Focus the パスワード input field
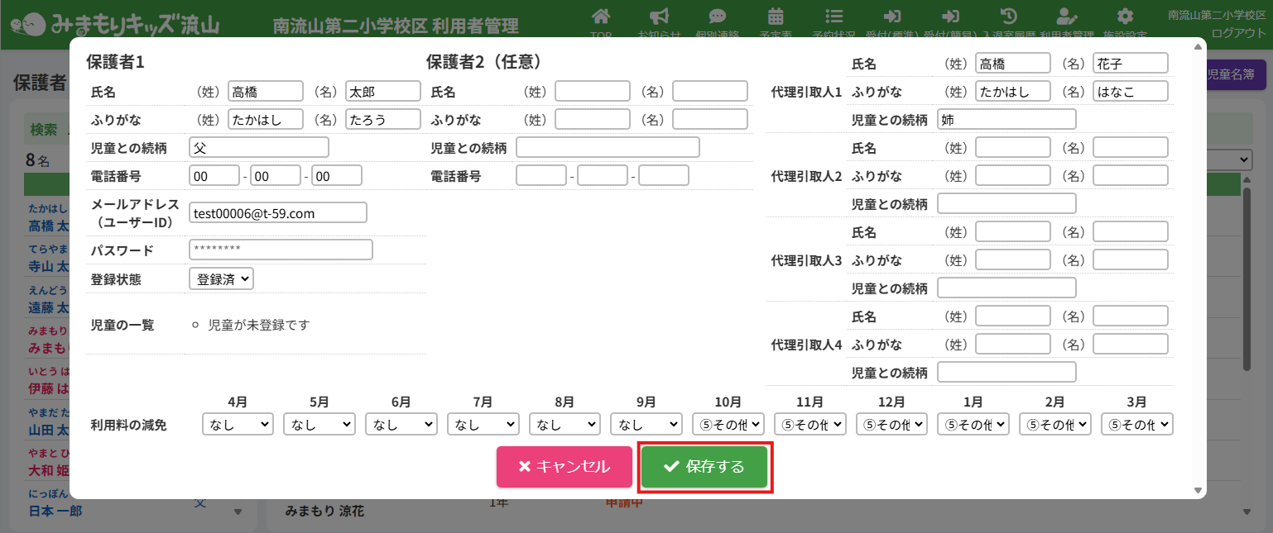 (281, 250)
